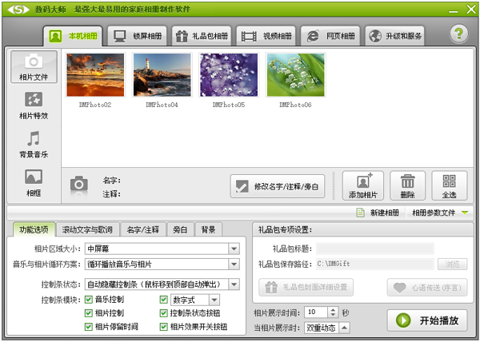The width and height of the screenshot is (480, 342).
Task: Click the green help question mark icon
Action: pyautogui.click(x=458, y=34)
